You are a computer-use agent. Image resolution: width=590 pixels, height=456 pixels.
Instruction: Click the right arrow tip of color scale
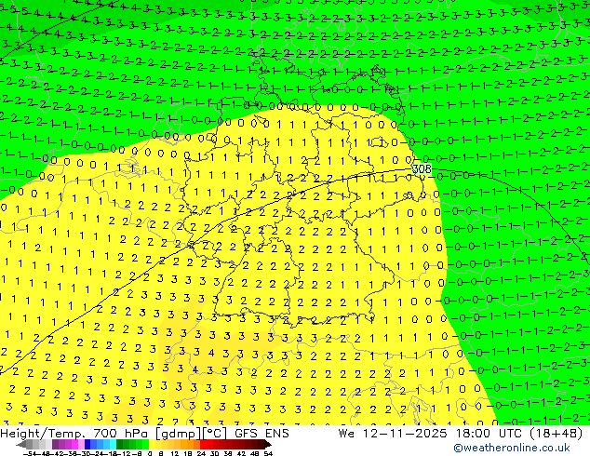pos(270,445)
